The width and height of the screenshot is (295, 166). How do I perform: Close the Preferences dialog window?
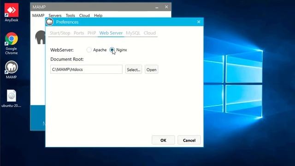(199, 22)
